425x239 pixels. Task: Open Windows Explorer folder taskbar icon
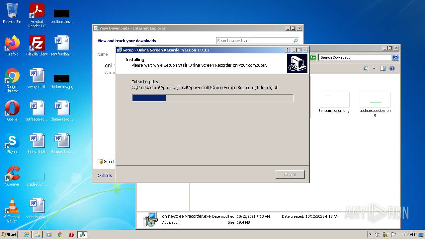tap(38, 235)
